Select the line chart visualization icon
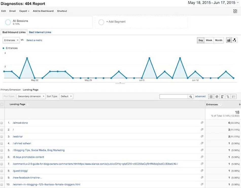Image resolution: width=241 pixels, height=188 pixels. (x=228, y=40)
